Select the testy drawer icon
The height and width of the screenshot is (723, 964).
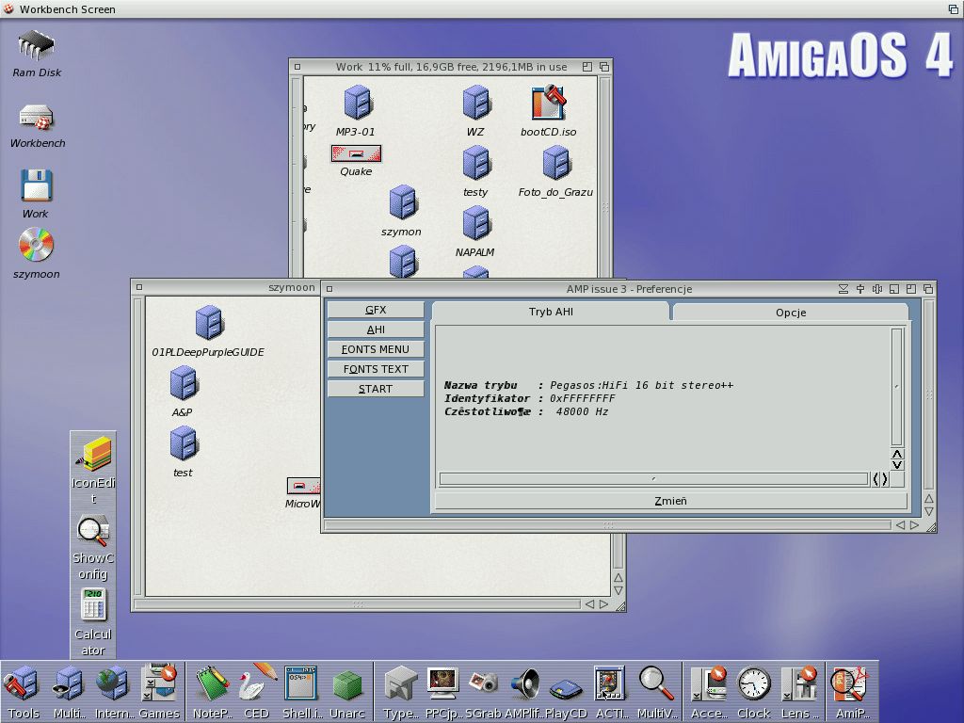475,171
